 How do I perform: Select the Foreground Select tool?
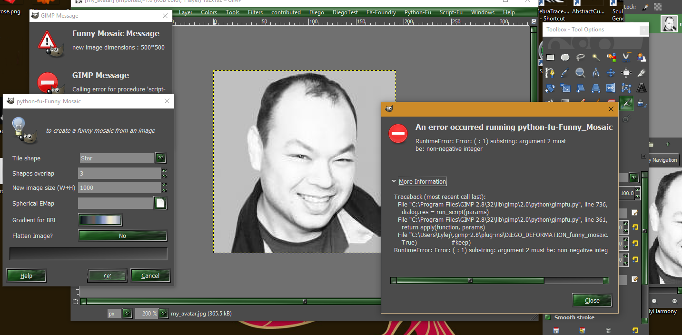coord(642,58)
